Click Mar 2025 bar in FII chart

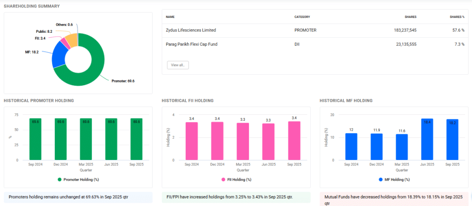click(x=242, y=142)
